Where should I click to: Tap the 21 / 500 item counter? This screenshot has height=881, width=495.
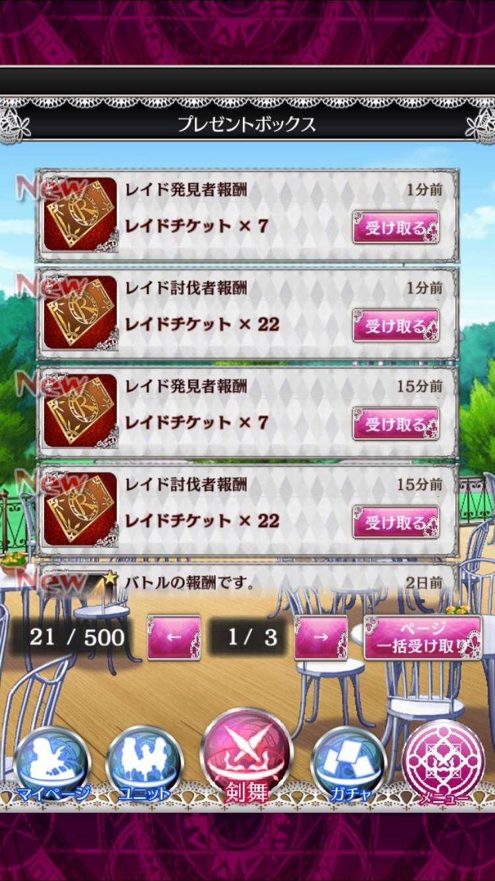click(x=77, y=637)
